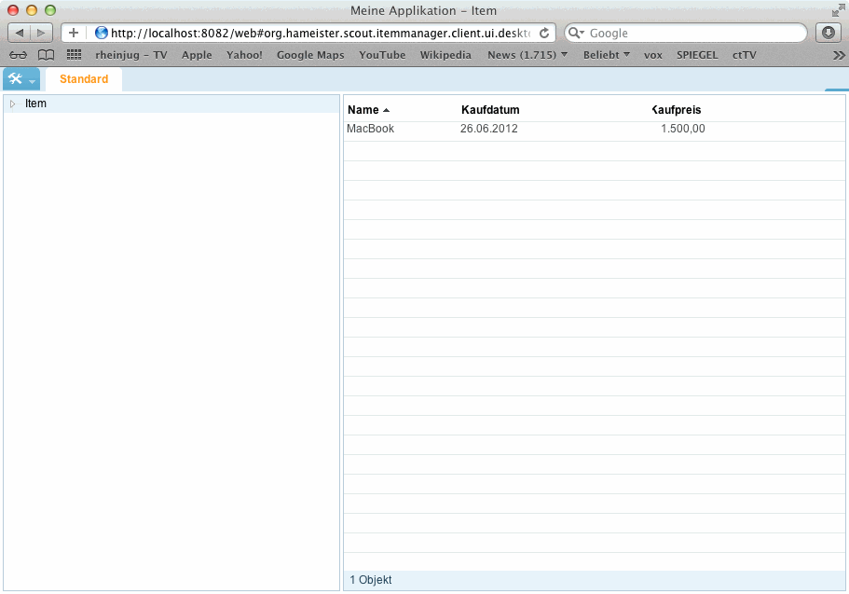Click the localhost URL address field
The image size is (849, 594).
(317, 33)
